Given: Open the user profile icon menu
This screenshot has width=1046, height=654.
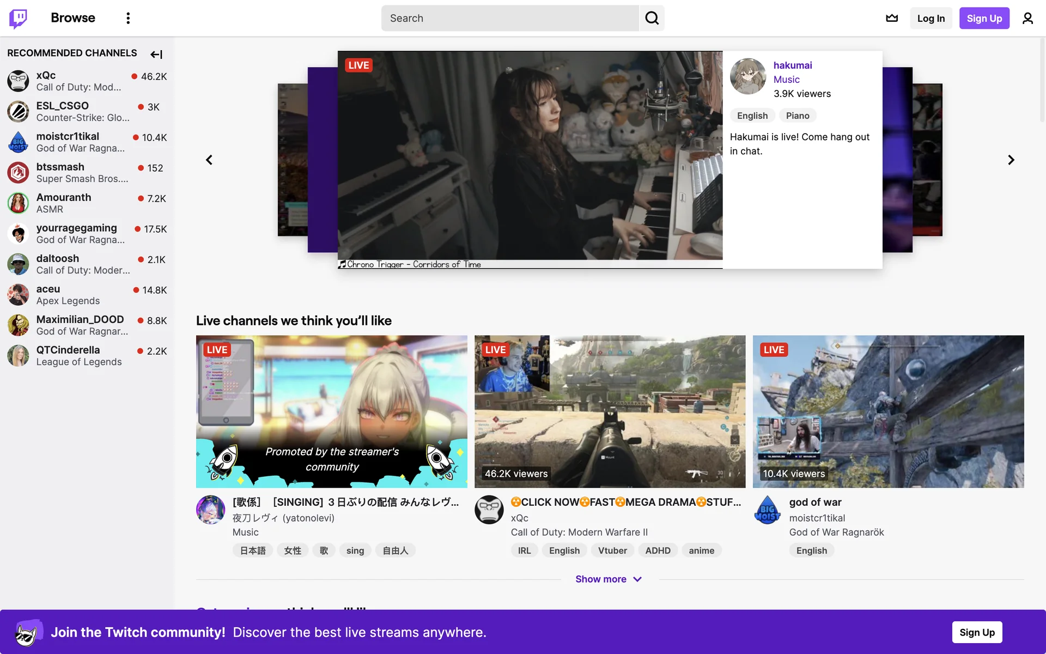Looking at the screenshot, I should (x=1027, y=18).
